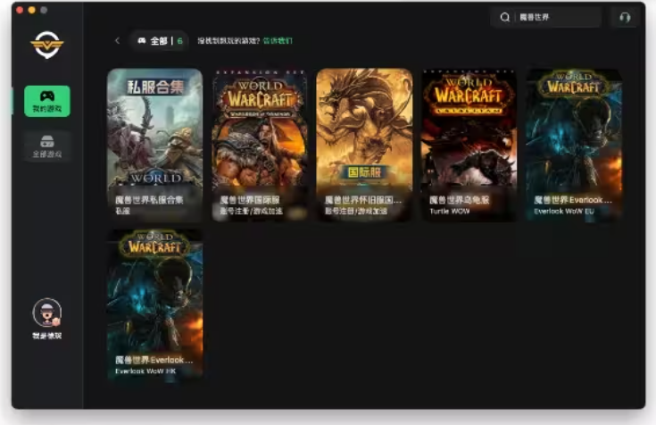
Task: Click the app logo in the sidebar
Action: point(46,45)
